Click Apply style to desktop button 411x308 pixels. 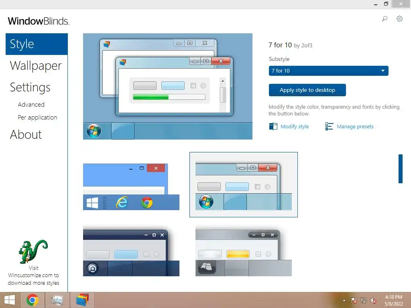click(307, 90)
